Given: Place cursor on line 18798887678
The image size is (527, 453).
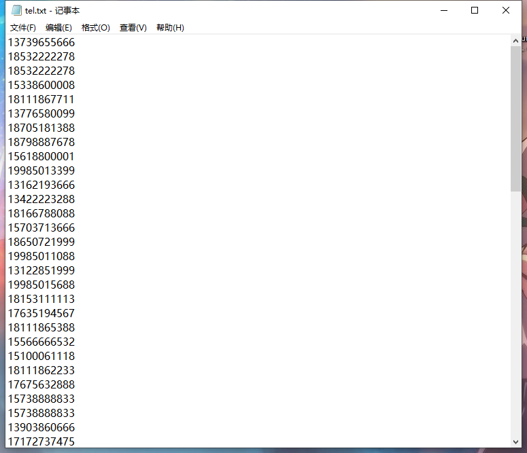Looking at the screenshot, I should (41, 143).
